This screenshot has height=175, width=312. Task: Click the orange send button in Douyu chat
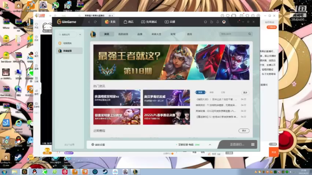click(274, 152)
